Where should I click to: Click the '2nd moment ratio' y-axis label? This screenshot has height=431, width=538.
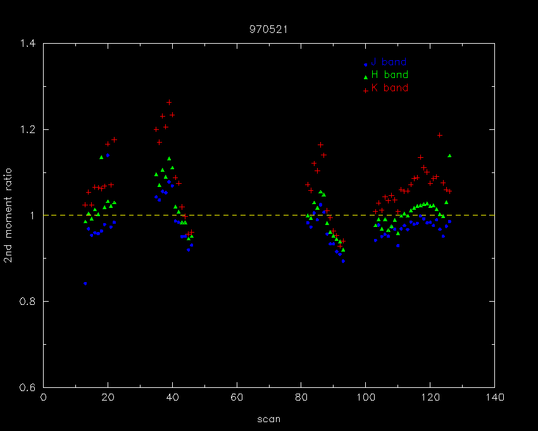coord(8,215)
